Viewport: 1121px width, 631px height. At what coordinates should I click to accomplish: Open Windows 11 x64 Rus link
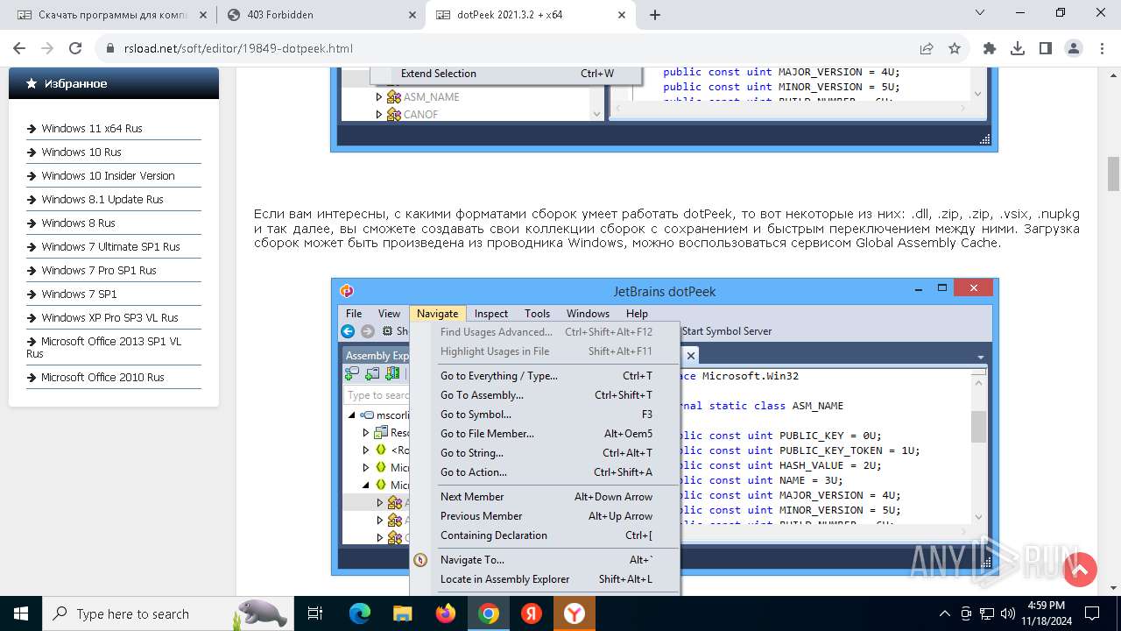(x=91, y=128)
